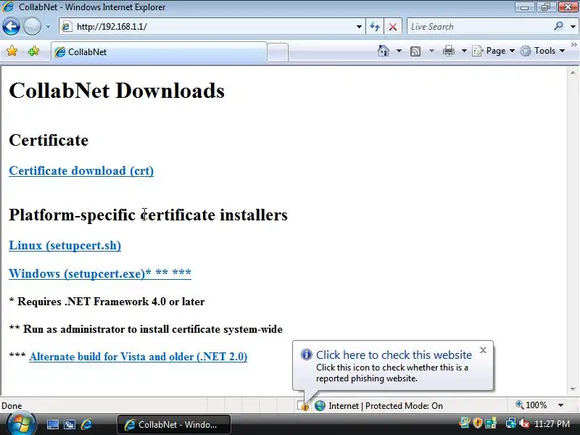This screenshot has width=580, height=435.
Task: Expand the Print options dropdown arrow
Action: click(464, 51)
